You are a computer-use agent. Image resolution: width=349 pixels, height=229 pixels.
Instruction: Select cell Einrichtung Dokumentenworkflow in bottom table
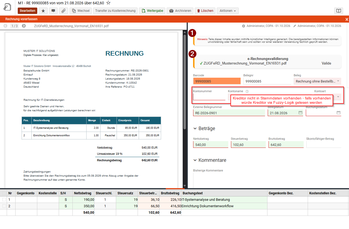pos(224,206)
